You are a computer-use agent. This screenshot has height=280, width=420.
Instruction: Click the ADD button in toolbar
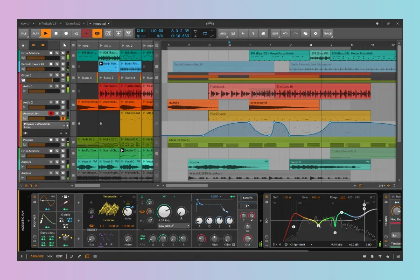[223, 33]
